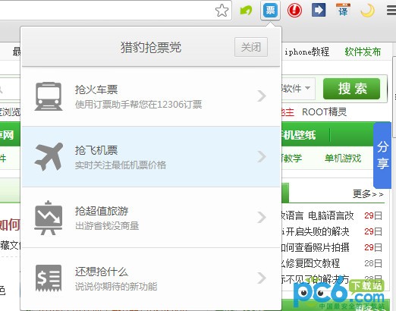Click the green undo arrow extension icon
Screen dimensions: 396x311
[246, 11]
